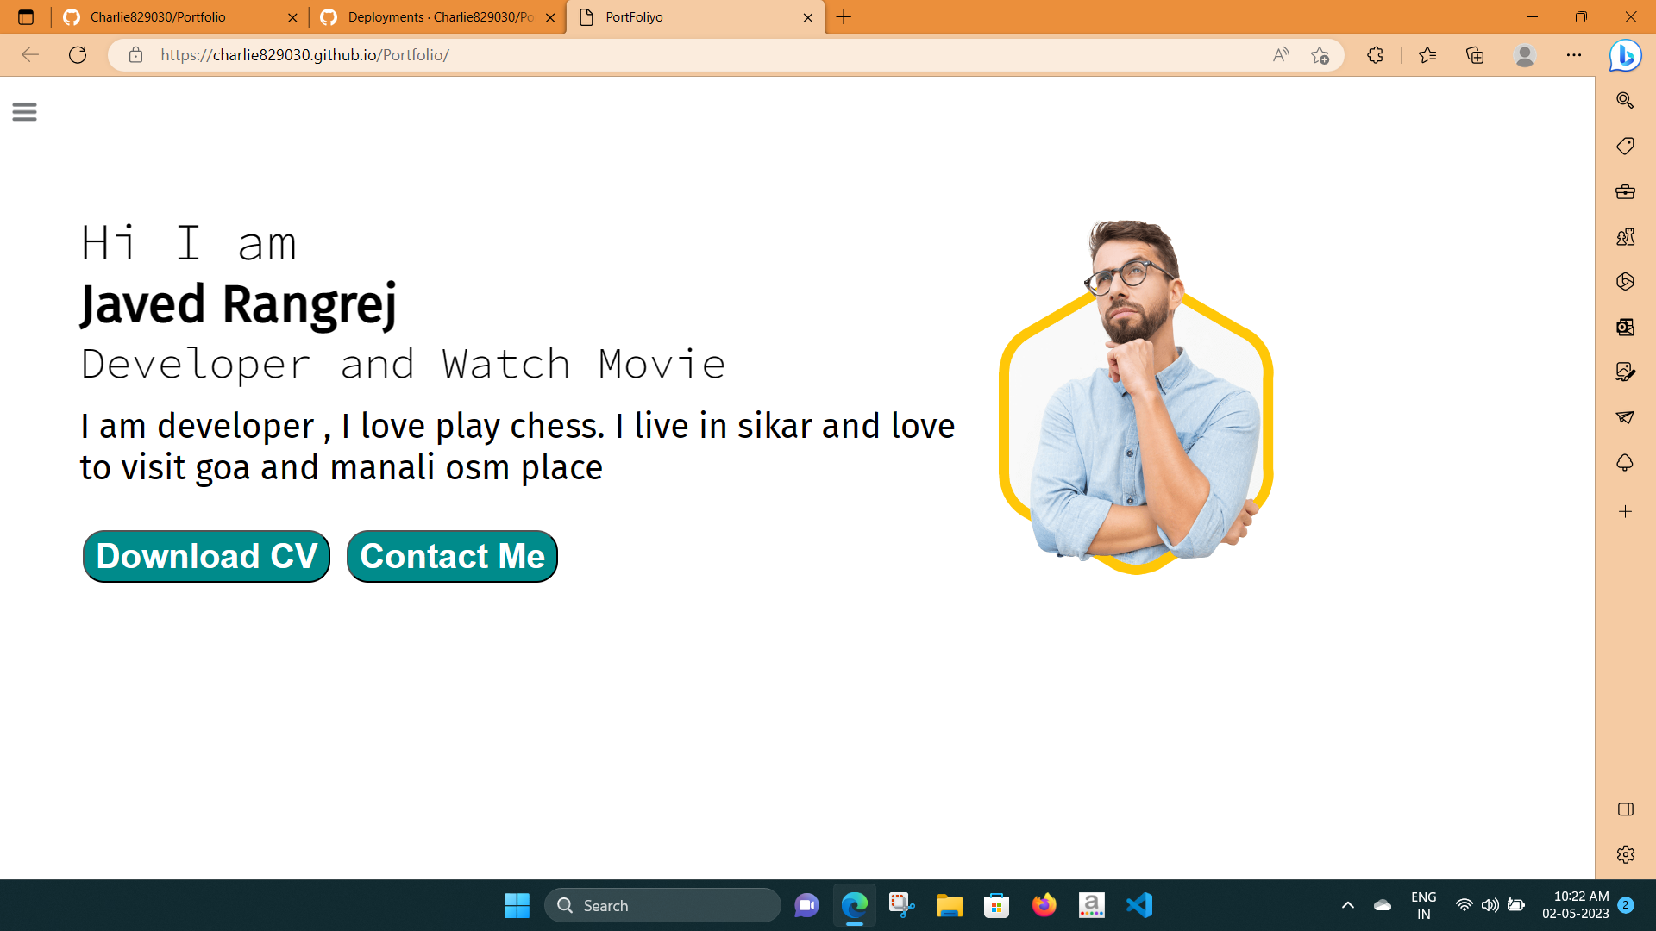Open Bing chat sidebar button
The width and height of the screenshot is (1656, 931).
pyautogui.click(x=1625, y=55)
